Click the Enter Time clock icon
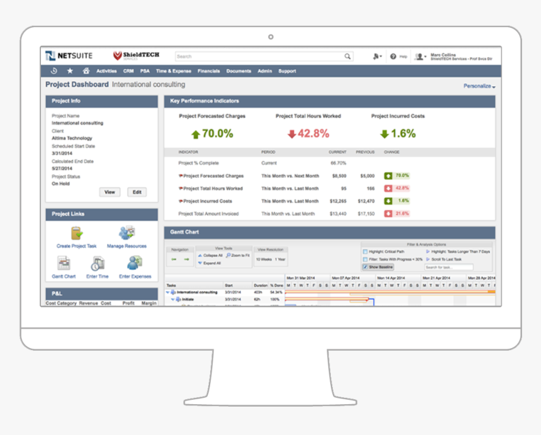541x435 pixels. click(98, 263)
